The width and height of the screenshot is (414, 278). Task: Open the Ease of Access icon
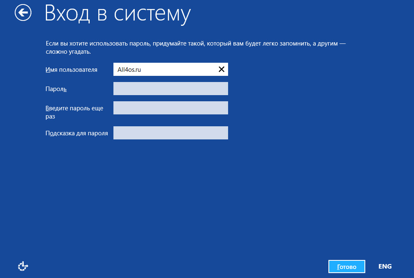click(23, 266)
